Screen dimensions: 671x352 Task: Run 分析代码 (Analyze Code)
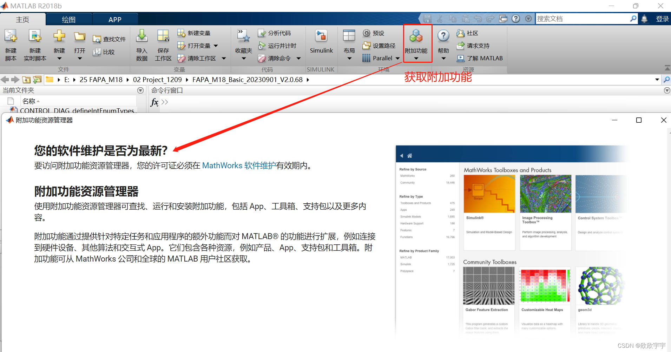point(276,33)
